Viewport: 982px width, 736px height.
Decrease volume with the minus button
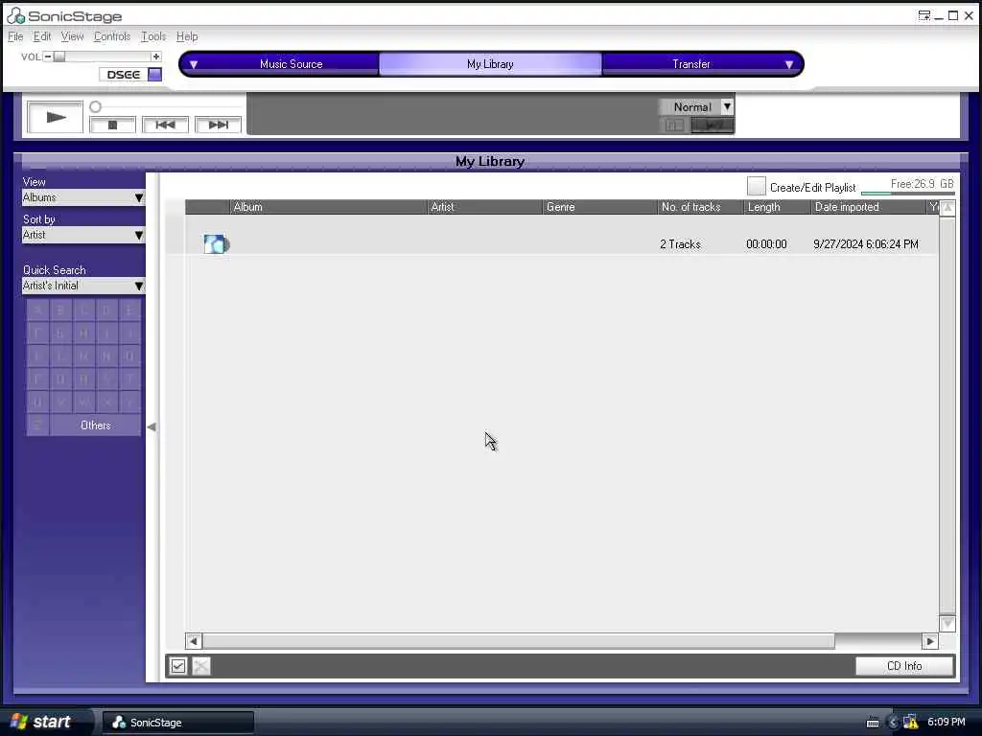48,57
